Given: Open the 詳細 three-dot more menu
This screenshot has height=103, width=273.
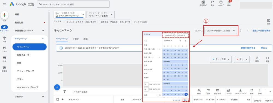Looking at the screenshot, I should (x=260, y=90).
